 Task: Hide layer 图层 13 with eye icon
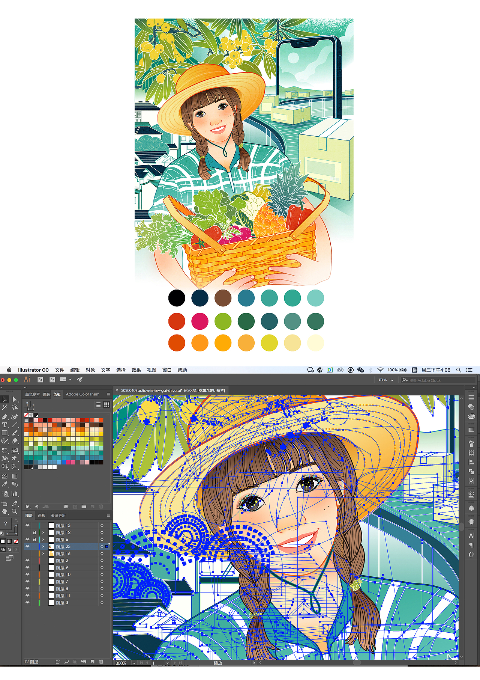point(27,525)
